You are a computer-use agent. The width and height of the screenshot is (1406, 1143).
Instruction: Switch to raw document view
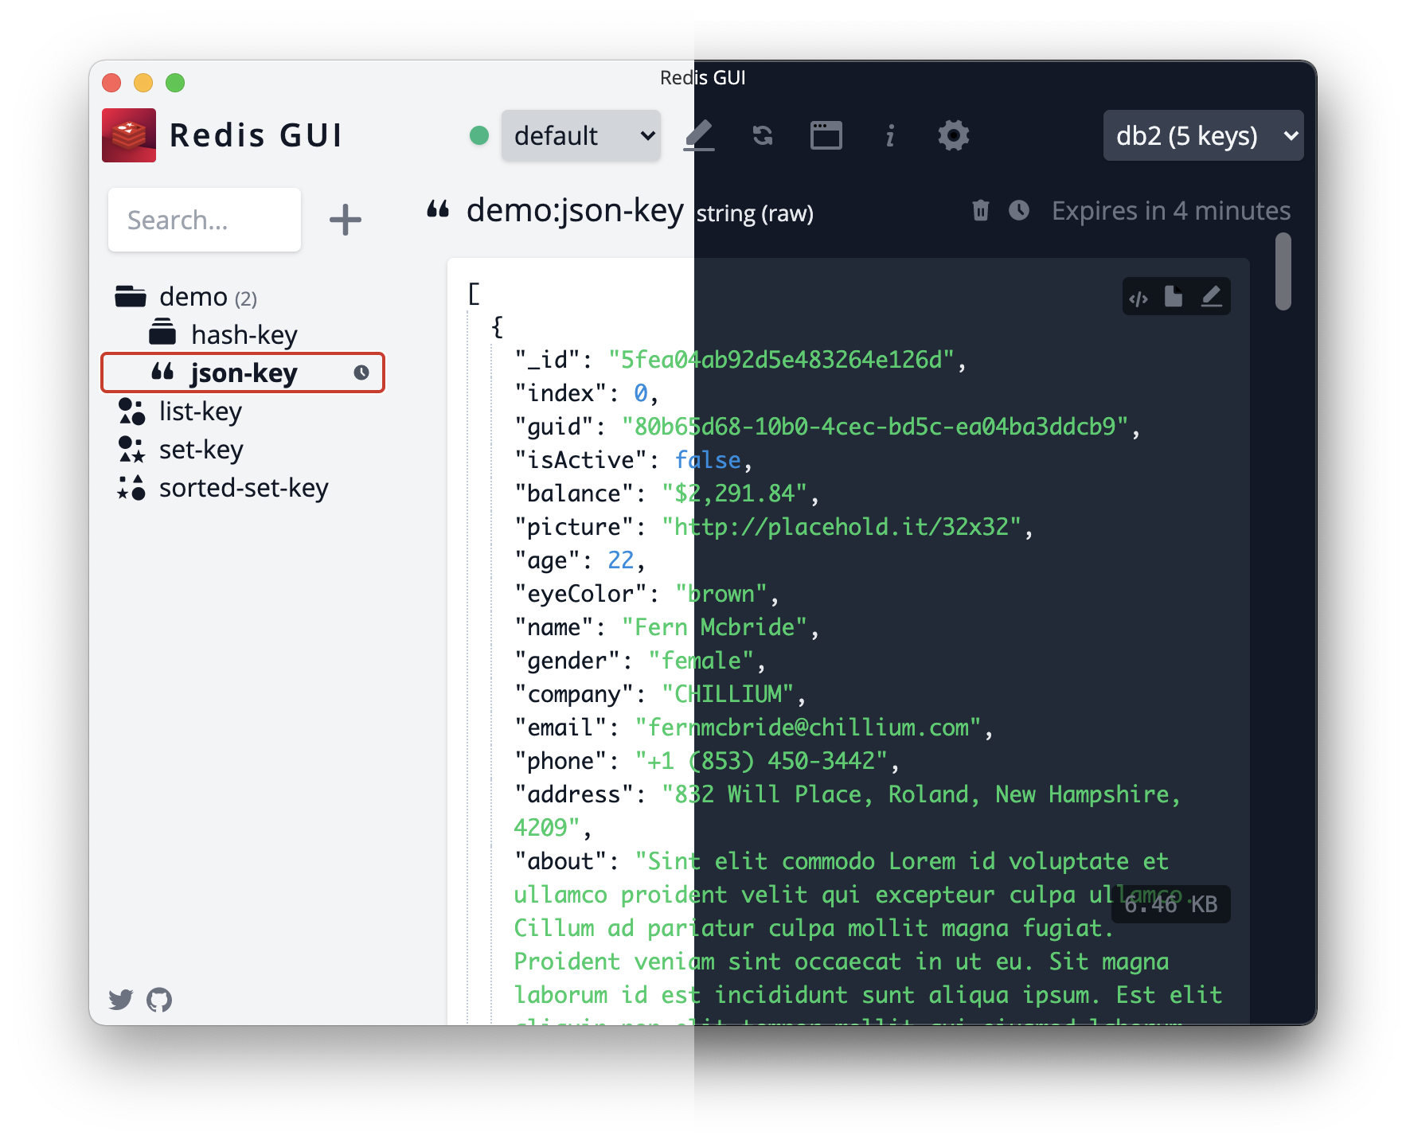(x=1175, y=296)
